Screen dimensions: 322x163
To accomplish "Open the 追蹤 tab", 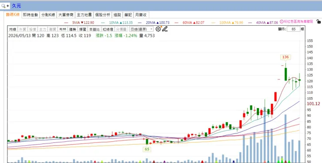I will click(117, 15).
